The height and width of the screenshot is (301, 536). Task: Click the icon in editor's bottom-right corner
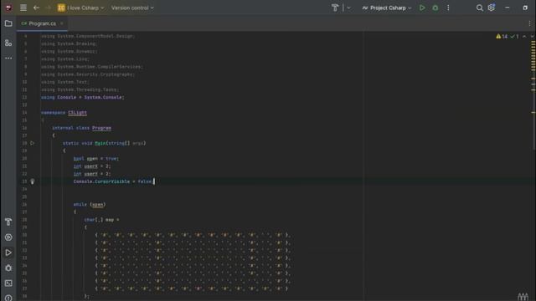click(523, 297)
